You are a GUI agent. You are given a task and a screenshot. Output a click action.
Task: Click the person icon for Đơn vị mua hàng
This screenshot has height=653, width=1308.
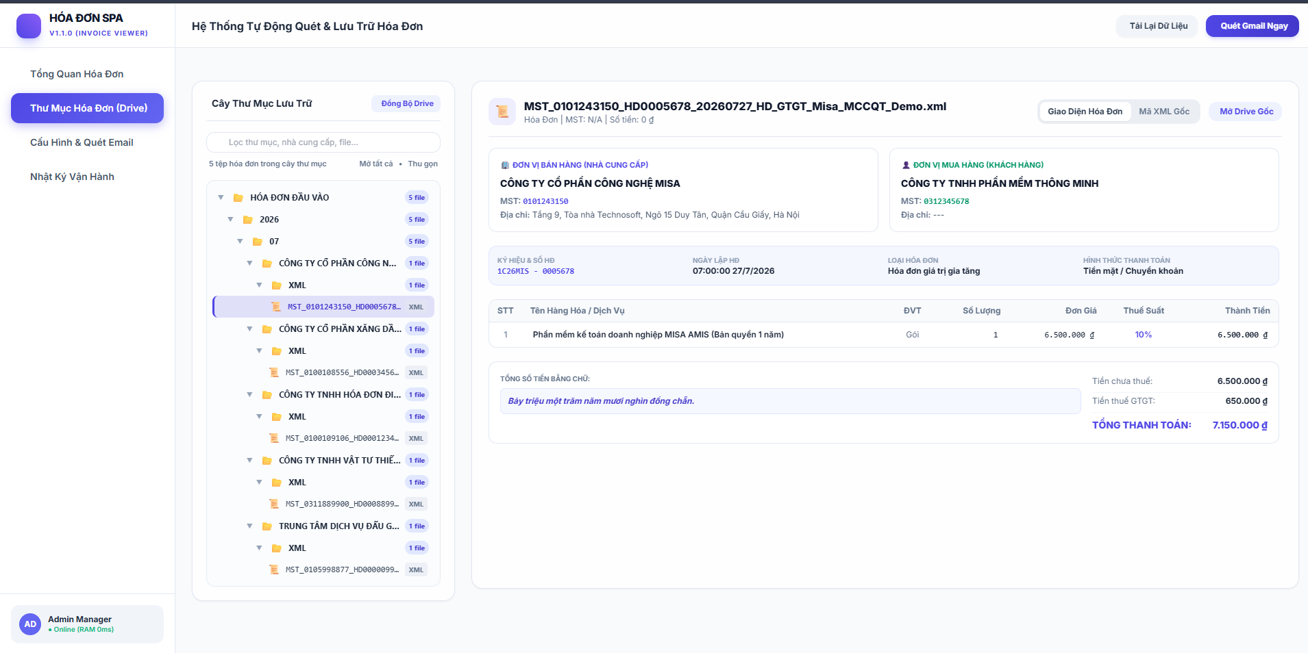pos(906,165)
